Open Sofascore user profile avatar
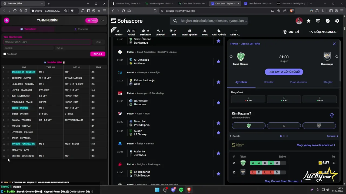The height and width of the screenshot is (194, 346). tap(299, 21)
